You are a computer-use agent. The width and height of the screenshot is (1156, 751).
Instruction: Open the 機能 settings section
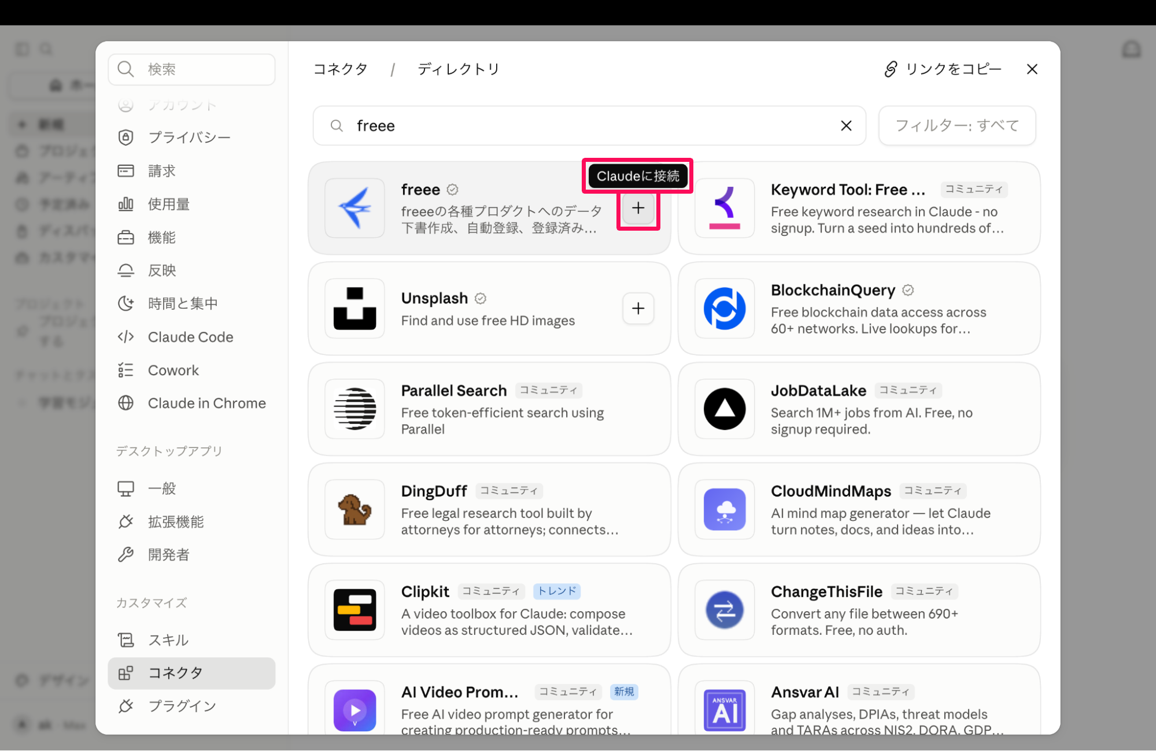(191, 238)
